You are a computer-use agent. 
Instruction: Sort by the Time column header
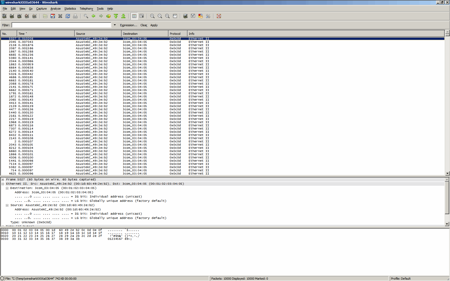(46, 34)
